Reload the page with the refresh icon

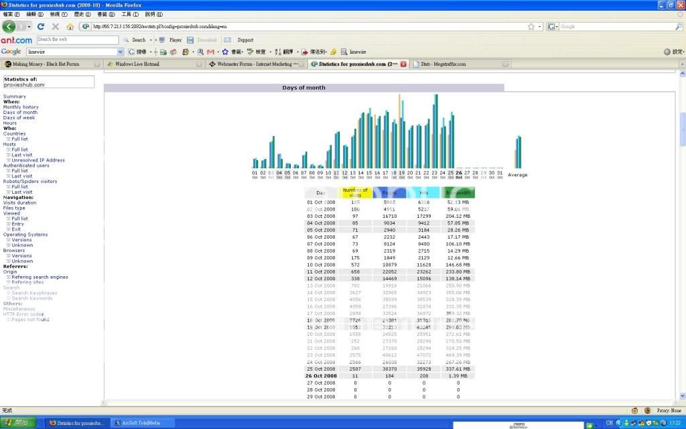click(41, 27)
